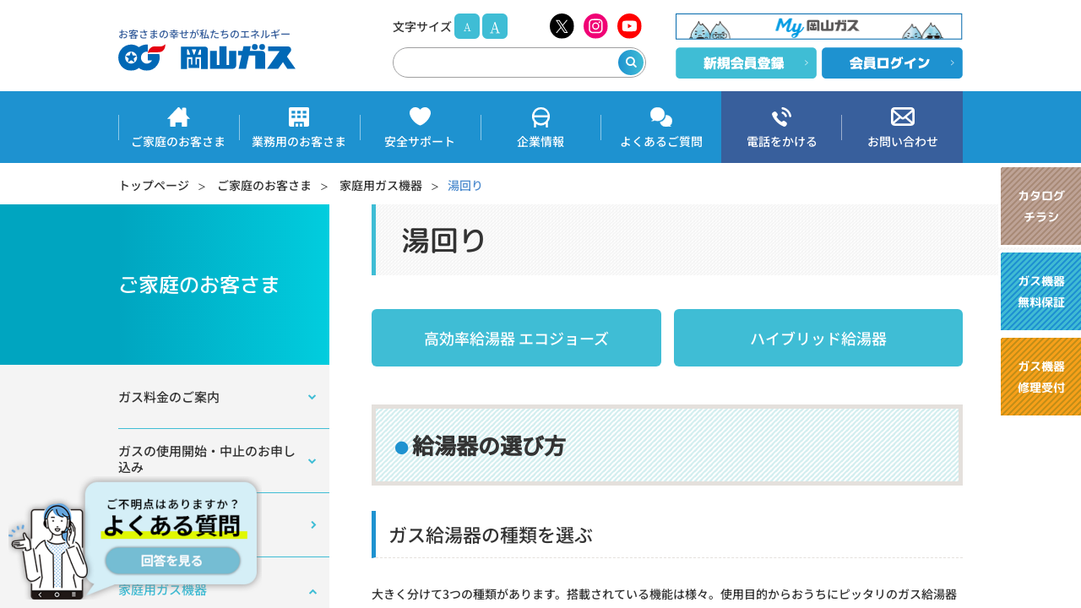Select the large font size button

(495, 26)
